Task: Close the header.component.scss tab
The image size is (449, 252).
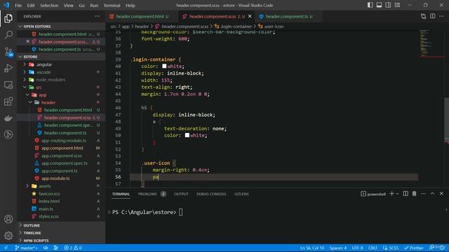Action: pyautogui.click(x=250, y=16)
